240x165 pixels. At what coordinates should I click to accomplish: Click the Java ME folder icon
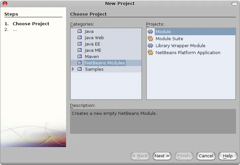point(80,50)
